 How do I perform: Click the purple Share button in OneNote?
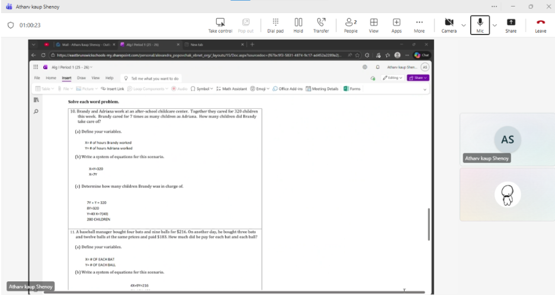click(x=418, y=78)
